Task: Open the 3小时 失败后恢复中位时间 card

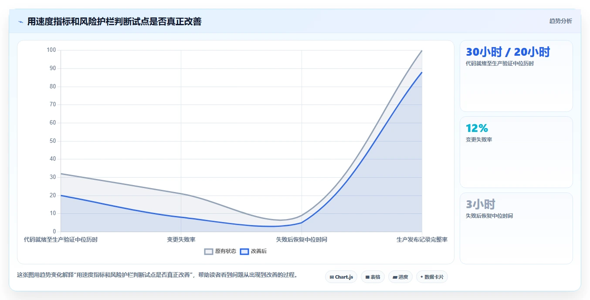Action: 516,229
